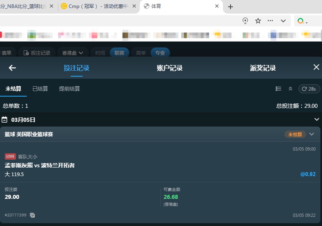The height and width of the screenshot is (226, 322).
Task: Click the potential win amount 26.68
Action: pos(171,197)
